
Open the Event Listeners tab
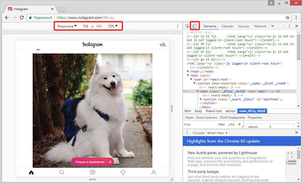(x=207, y=117)
